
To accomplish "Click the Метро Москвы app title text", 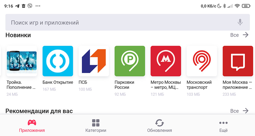I will tap(165, 85).
